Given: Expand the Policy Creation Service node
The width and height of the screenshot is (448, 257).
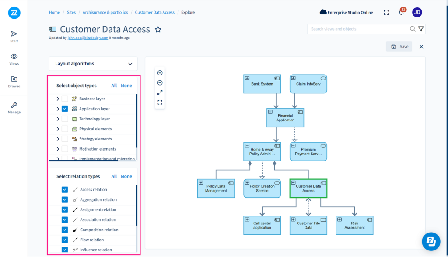Looking at the screenshot, I should 247,183.
